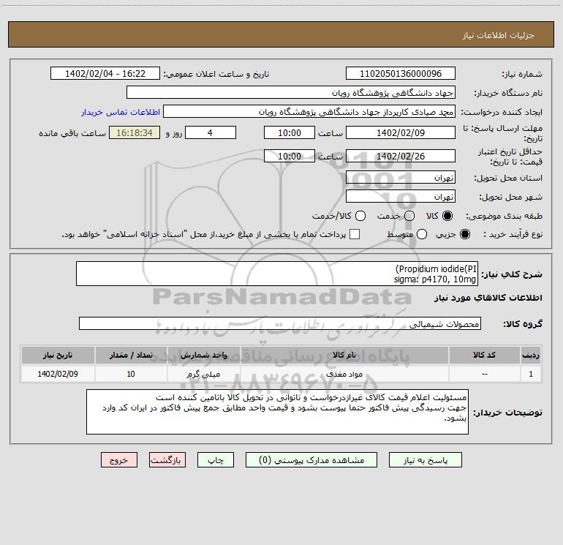Click the کد کالا column header
The width and height of the screenshot is (563, 545).
point(484,355)
